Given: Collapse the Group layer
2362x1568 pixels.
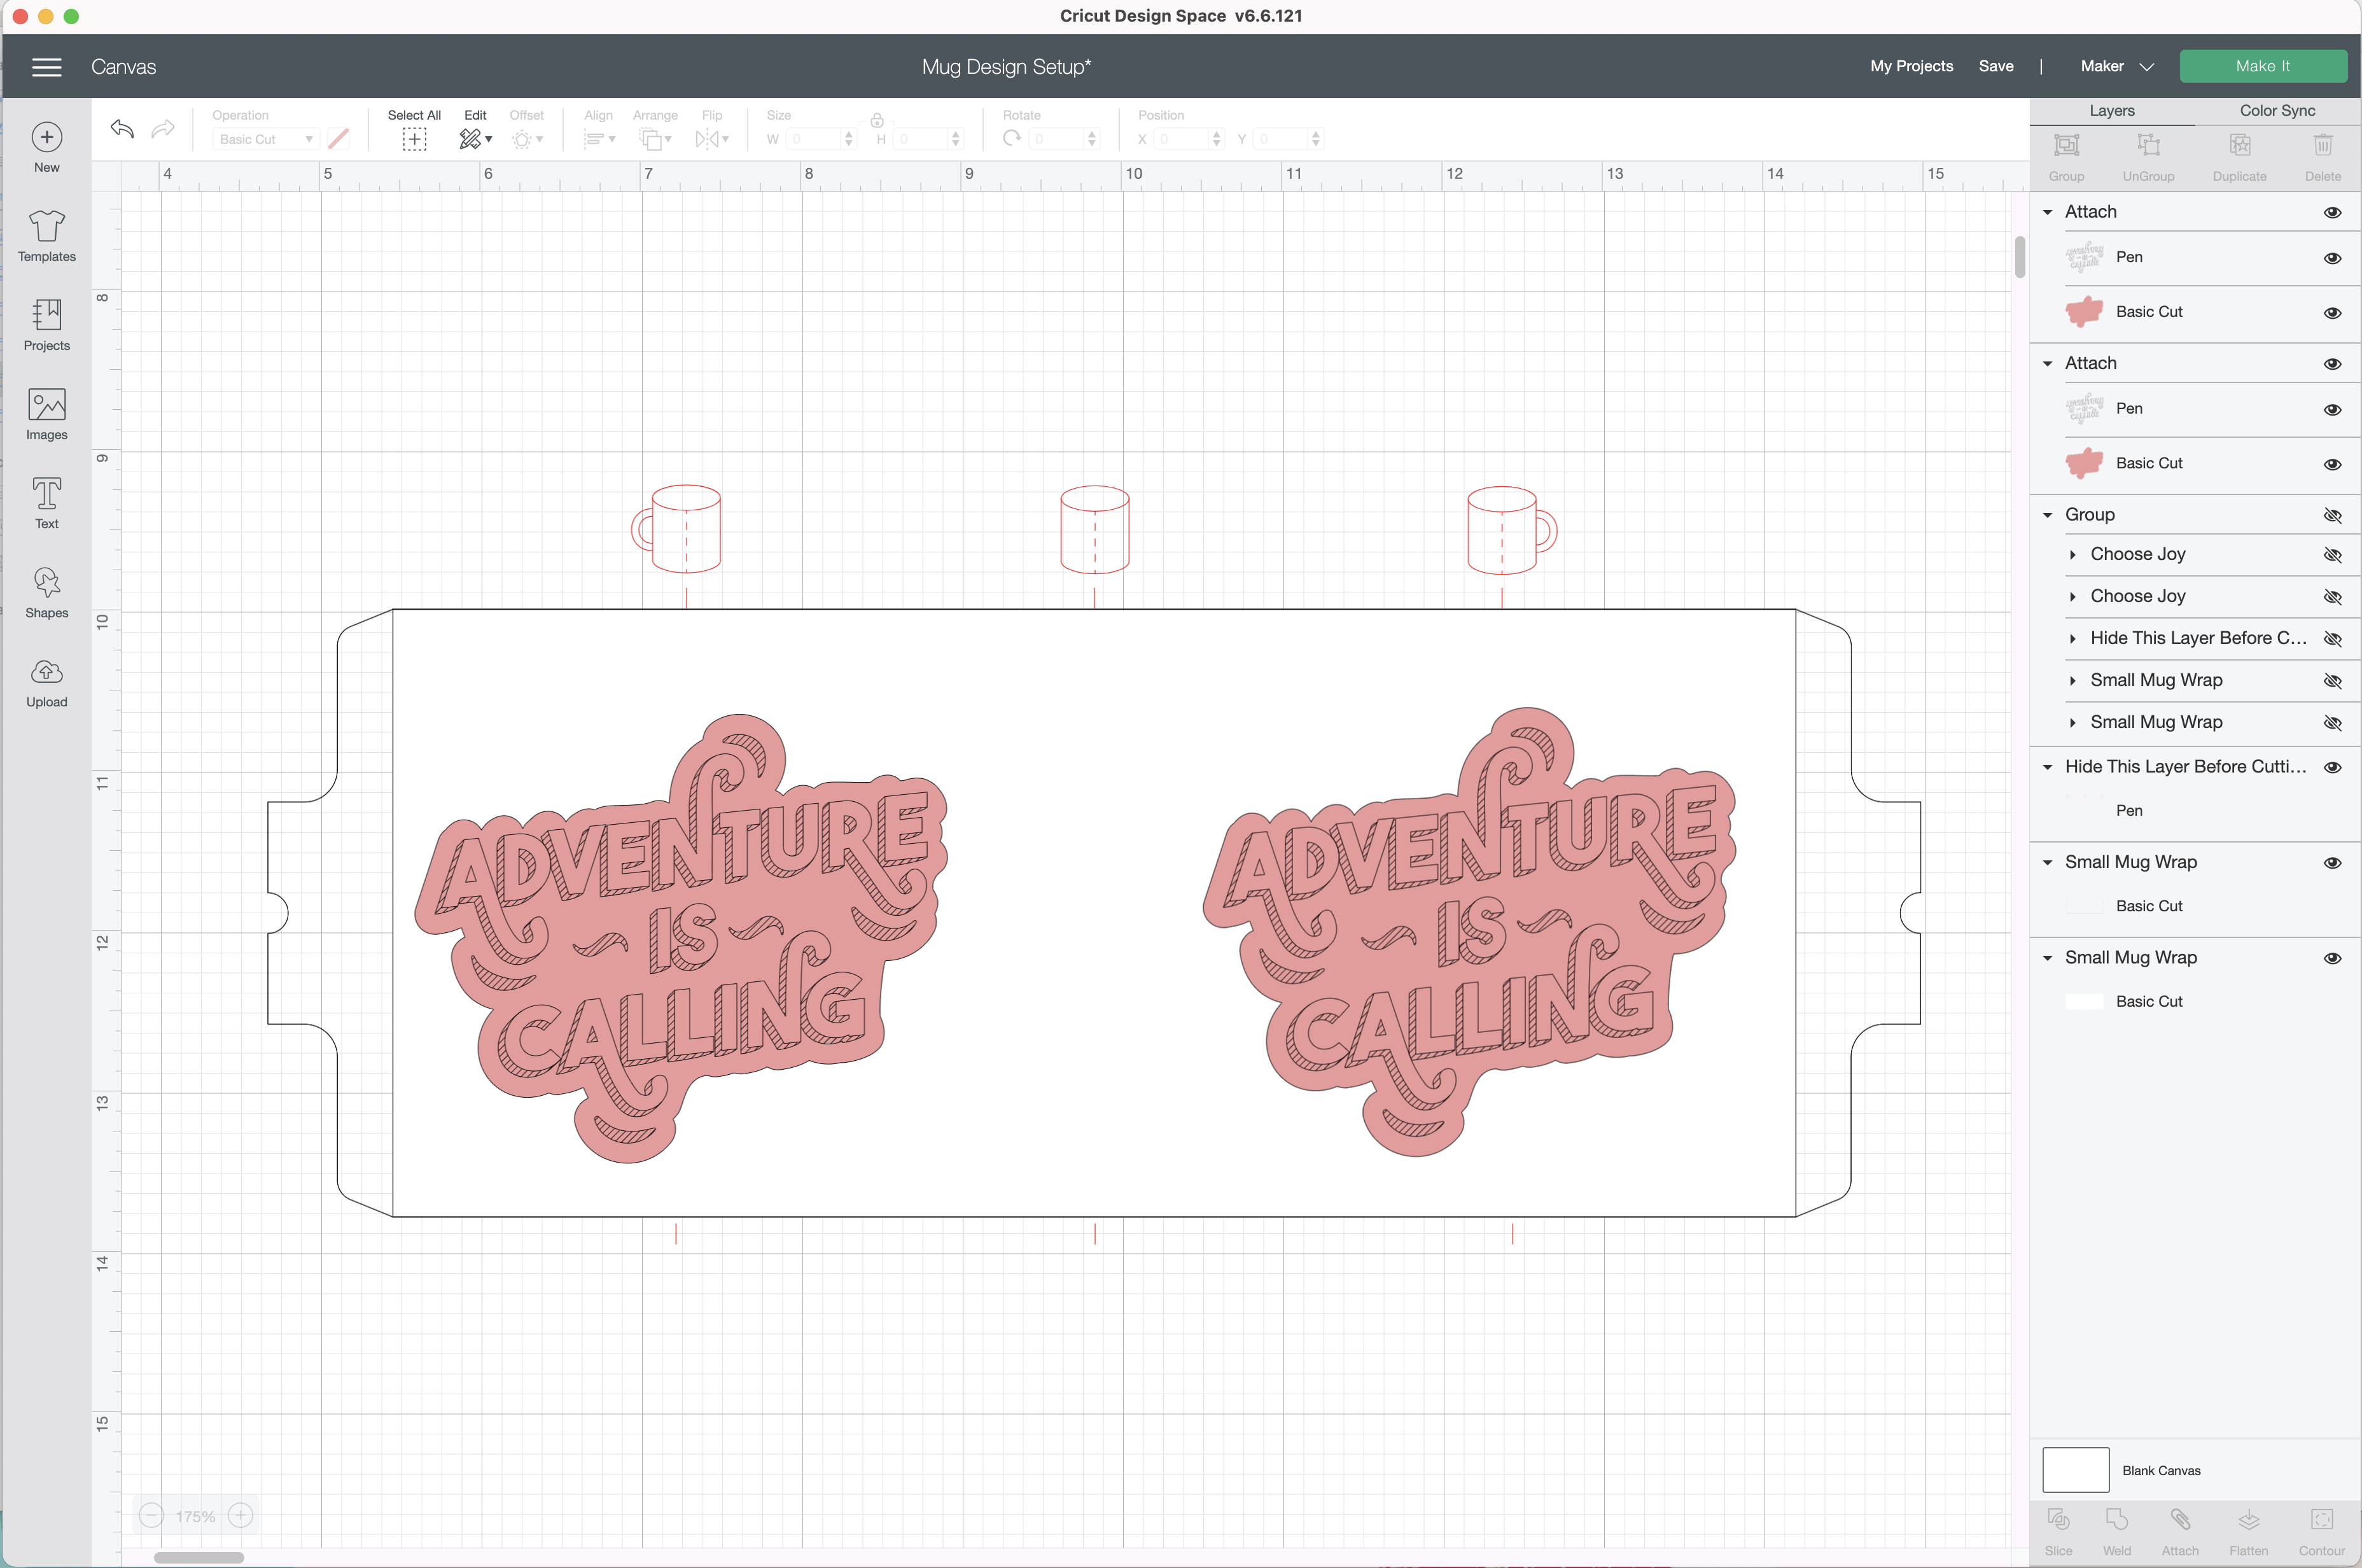Looking at the screenshot, I should tap(2048, 514).
